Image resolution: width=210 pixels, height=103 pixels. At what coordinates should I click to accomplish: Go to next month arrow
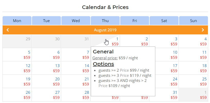coord(203,30)
